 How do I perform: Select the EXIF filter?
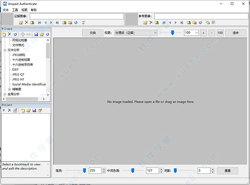tap(15, 70)
